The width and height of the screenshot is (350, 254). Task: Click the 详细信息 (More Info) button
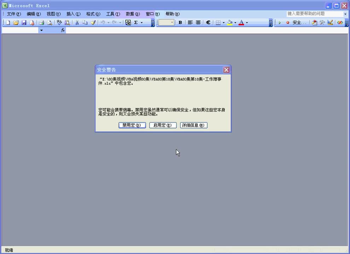193,125
